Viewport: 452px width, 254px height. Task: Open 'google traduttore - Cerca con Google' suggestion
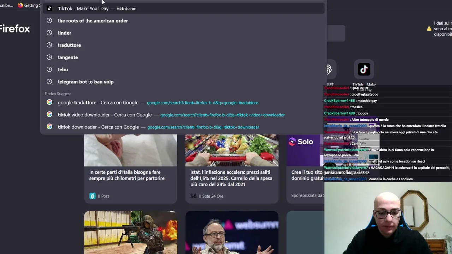[183, 103]
